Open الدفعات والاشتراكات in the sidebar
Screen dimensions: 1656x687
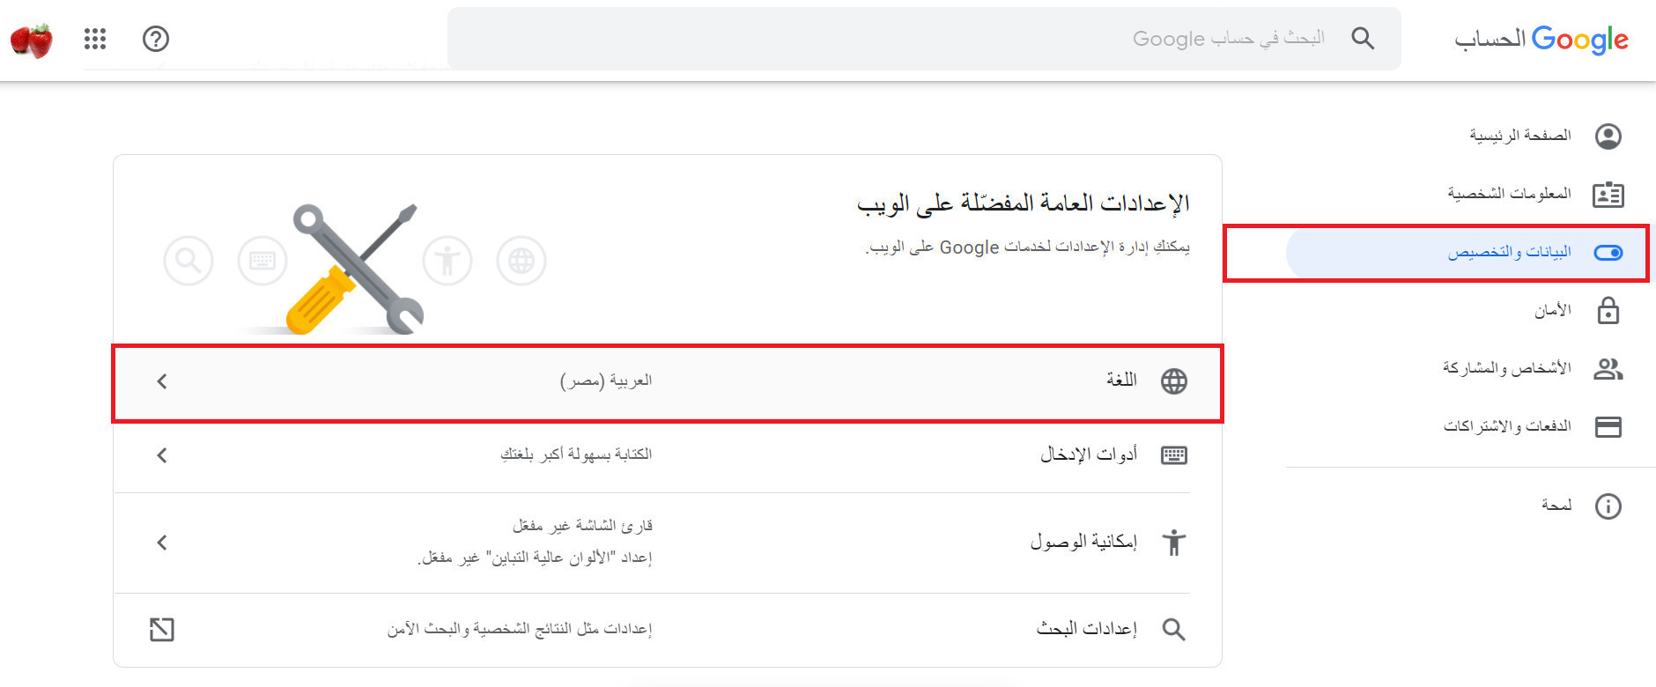click(1506, 426)
